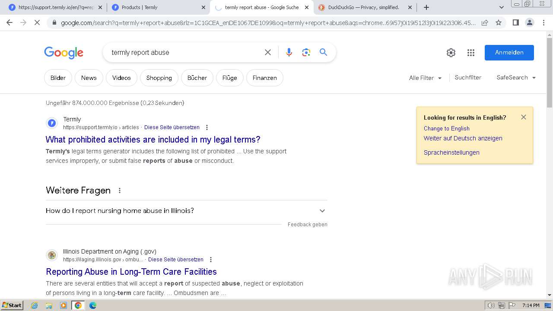
Task: Click the volume icon in system tray
Action: click(491, 305)
